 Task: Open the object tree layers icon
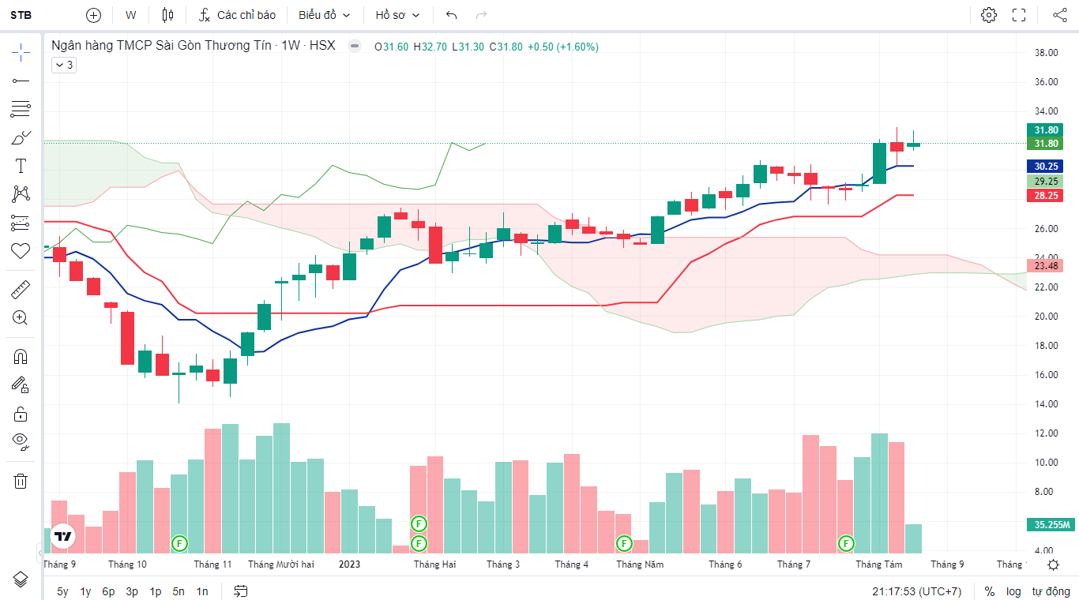click(21, 579)
